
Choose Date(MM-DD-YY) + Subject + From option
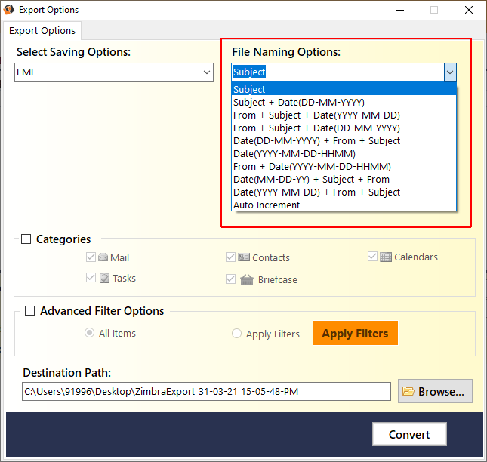point(344,179)
